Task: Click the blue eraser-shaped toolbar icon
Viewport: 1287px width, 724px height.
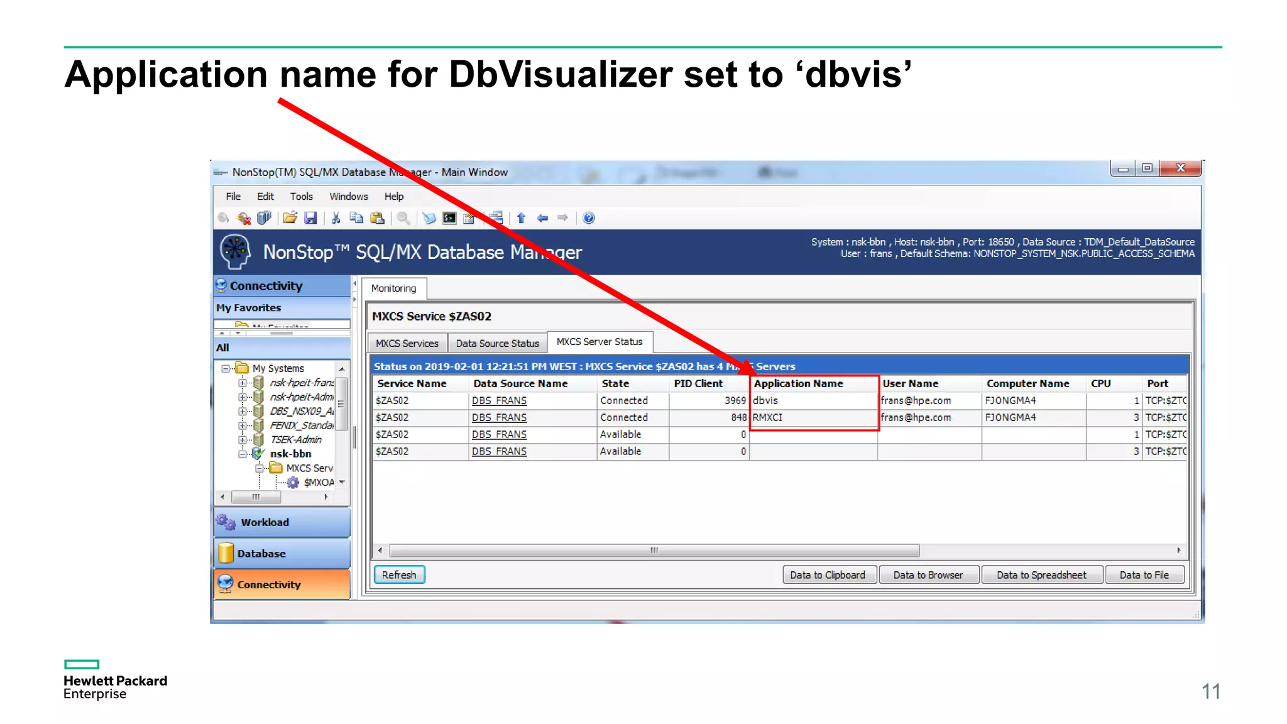Action: point(429,218)
